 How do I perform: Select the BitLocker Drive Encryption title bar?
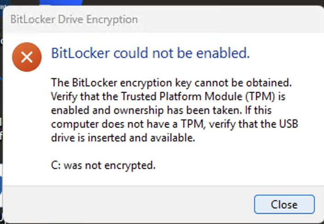tap(163, 20)
